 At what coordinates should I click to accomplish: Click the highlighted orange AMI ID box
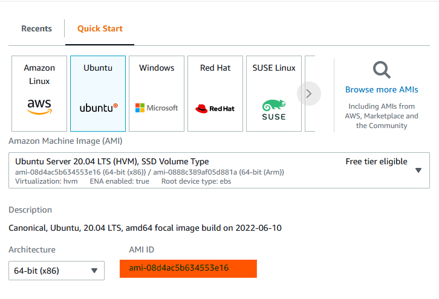(x=188, y=268)
